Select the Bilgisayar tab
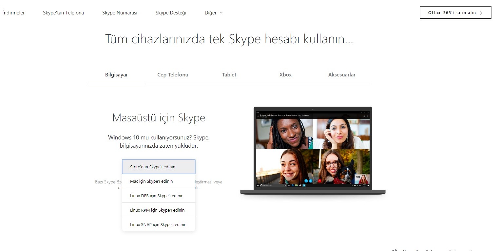Screen dimensions: 498x251 point(117,75)
